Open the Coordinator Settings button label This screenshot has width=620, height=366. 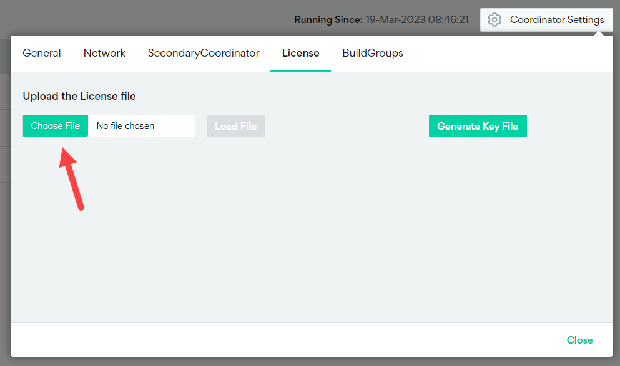click(x=556, y=20)
